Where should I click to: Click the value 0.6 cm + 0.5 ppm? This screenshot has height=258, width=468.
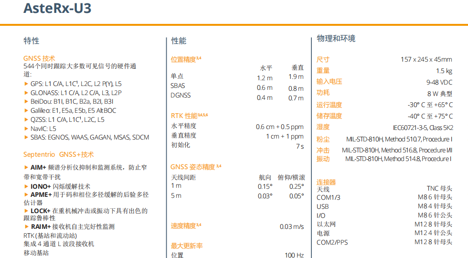click(280, 127)
